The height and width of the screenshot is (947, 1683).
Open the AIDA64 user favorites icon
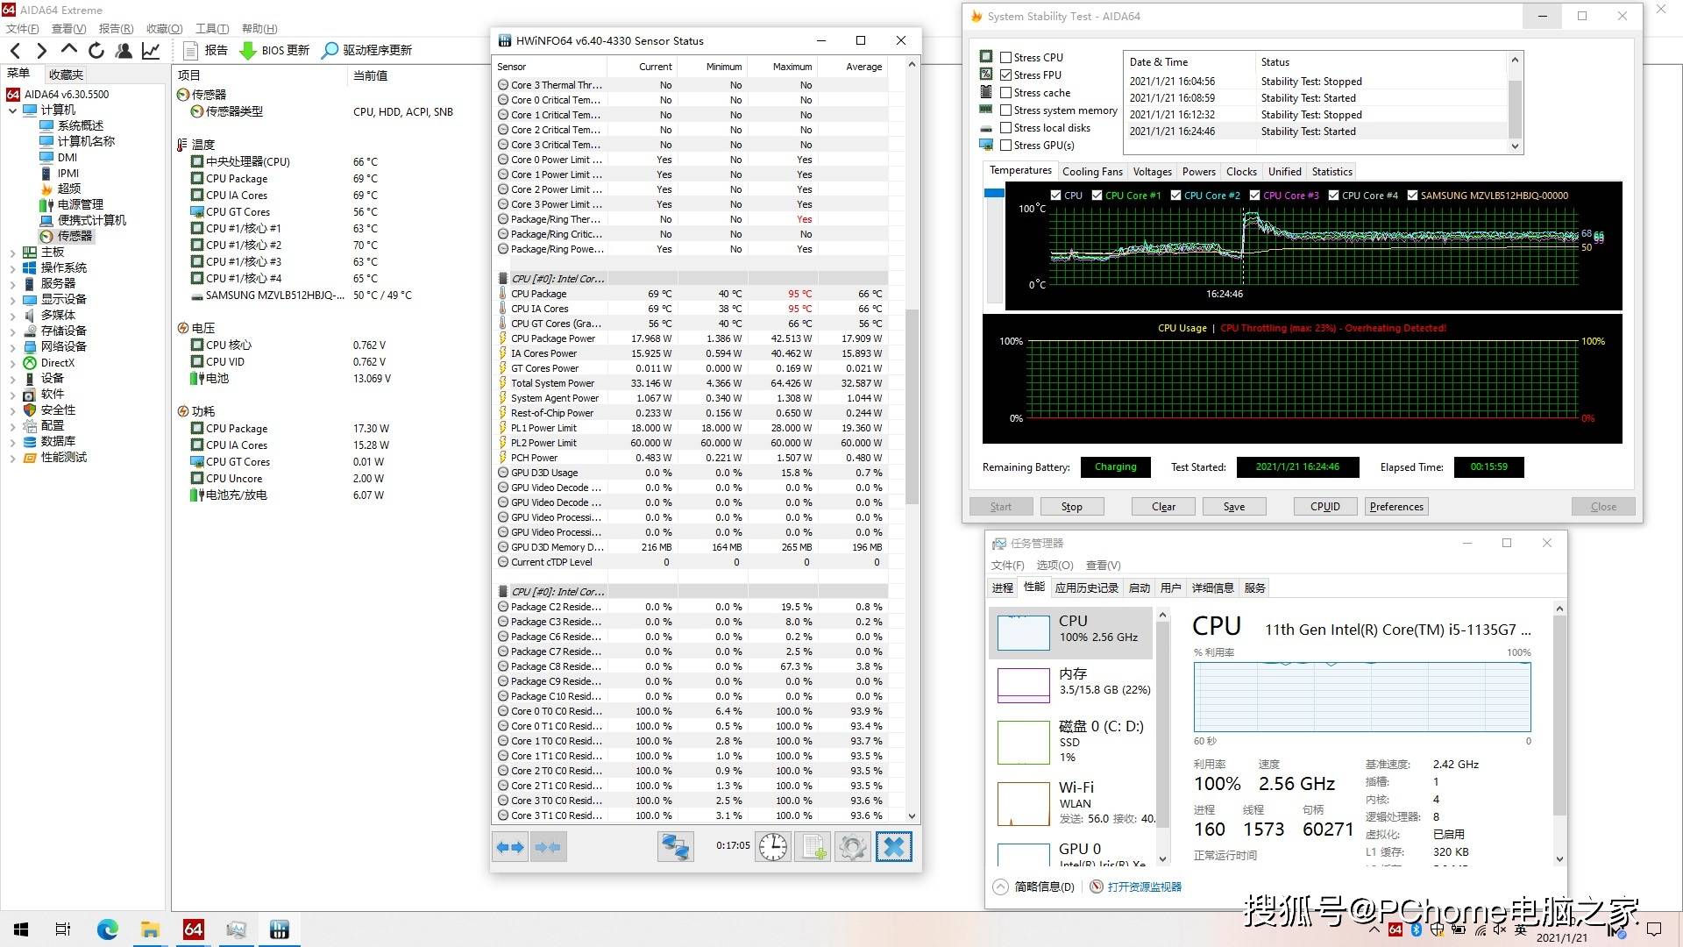pyautogui.click(x=124, y=51)
